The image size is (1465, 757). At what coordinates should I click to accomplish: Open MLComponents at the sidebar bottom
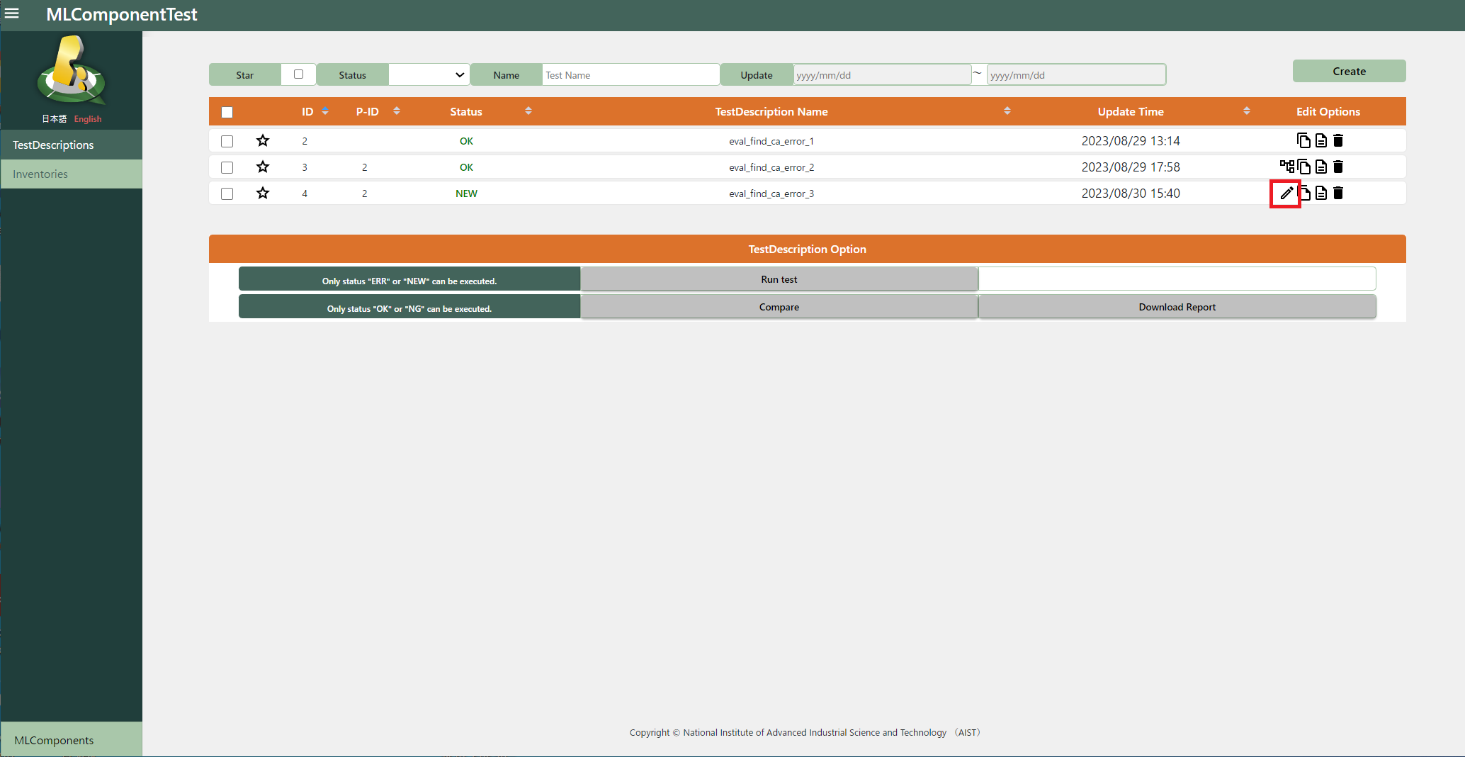pyautogui.click(x=54, y=740)
